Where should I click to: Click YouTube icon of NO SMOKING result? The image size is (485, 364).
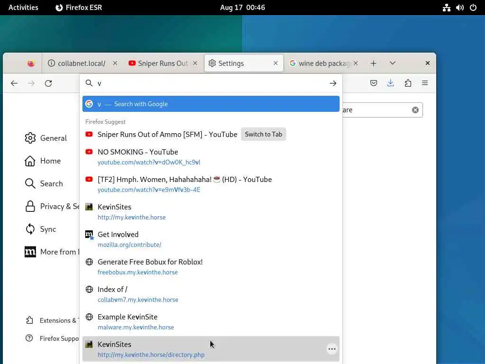[x=89, y=152]
